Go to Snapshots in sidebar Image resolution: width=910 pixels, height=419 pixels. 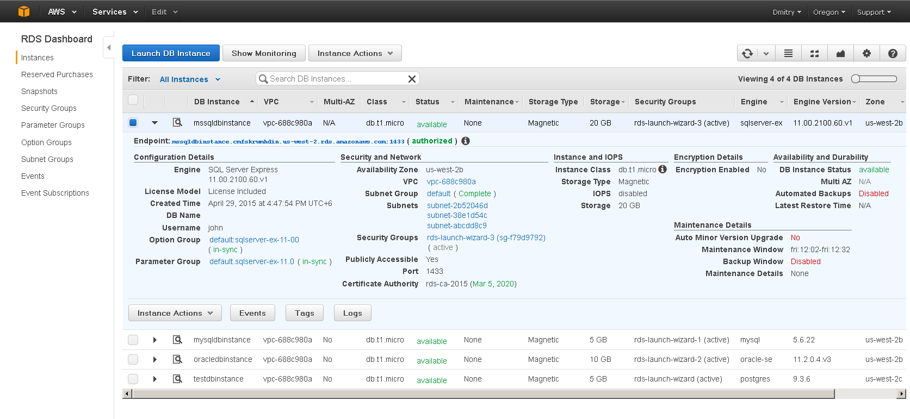tap(39, 91)
